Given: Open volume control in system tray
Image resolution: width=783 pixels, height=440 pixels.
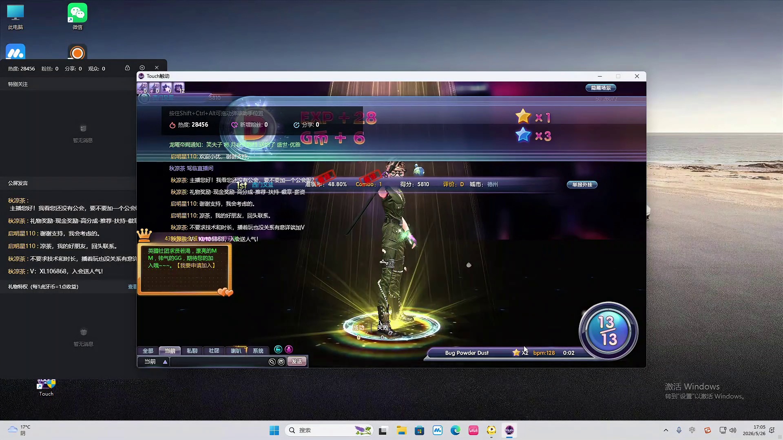Looking at the screenshot, I should coord(733,430).
